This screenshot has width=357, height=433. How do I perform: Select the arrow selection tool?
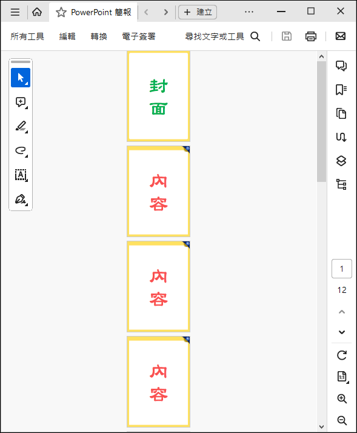coord(21,78)
